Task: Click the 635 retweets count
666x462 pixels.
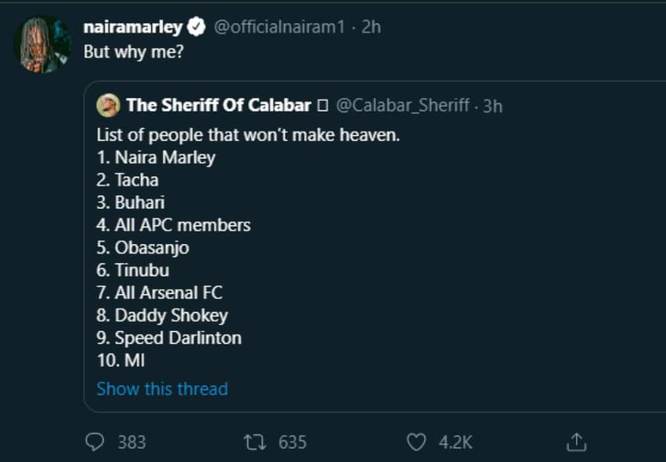Action: coord(292,442)
